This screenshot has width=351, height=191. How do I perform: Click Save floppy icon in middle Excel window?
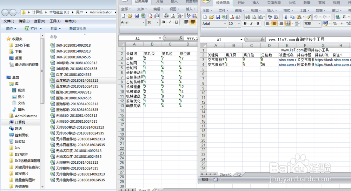point(137,16)
